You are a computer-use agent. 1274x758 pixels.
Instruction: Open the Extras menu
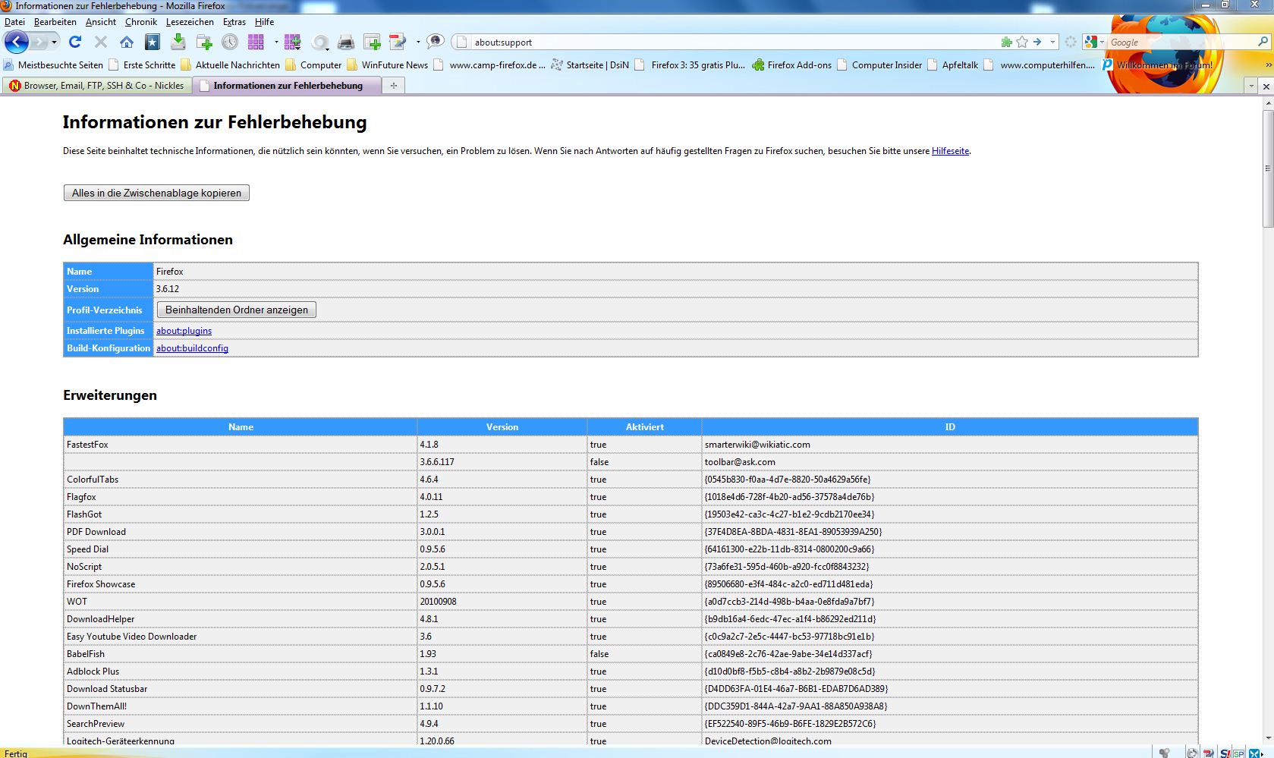234,22
